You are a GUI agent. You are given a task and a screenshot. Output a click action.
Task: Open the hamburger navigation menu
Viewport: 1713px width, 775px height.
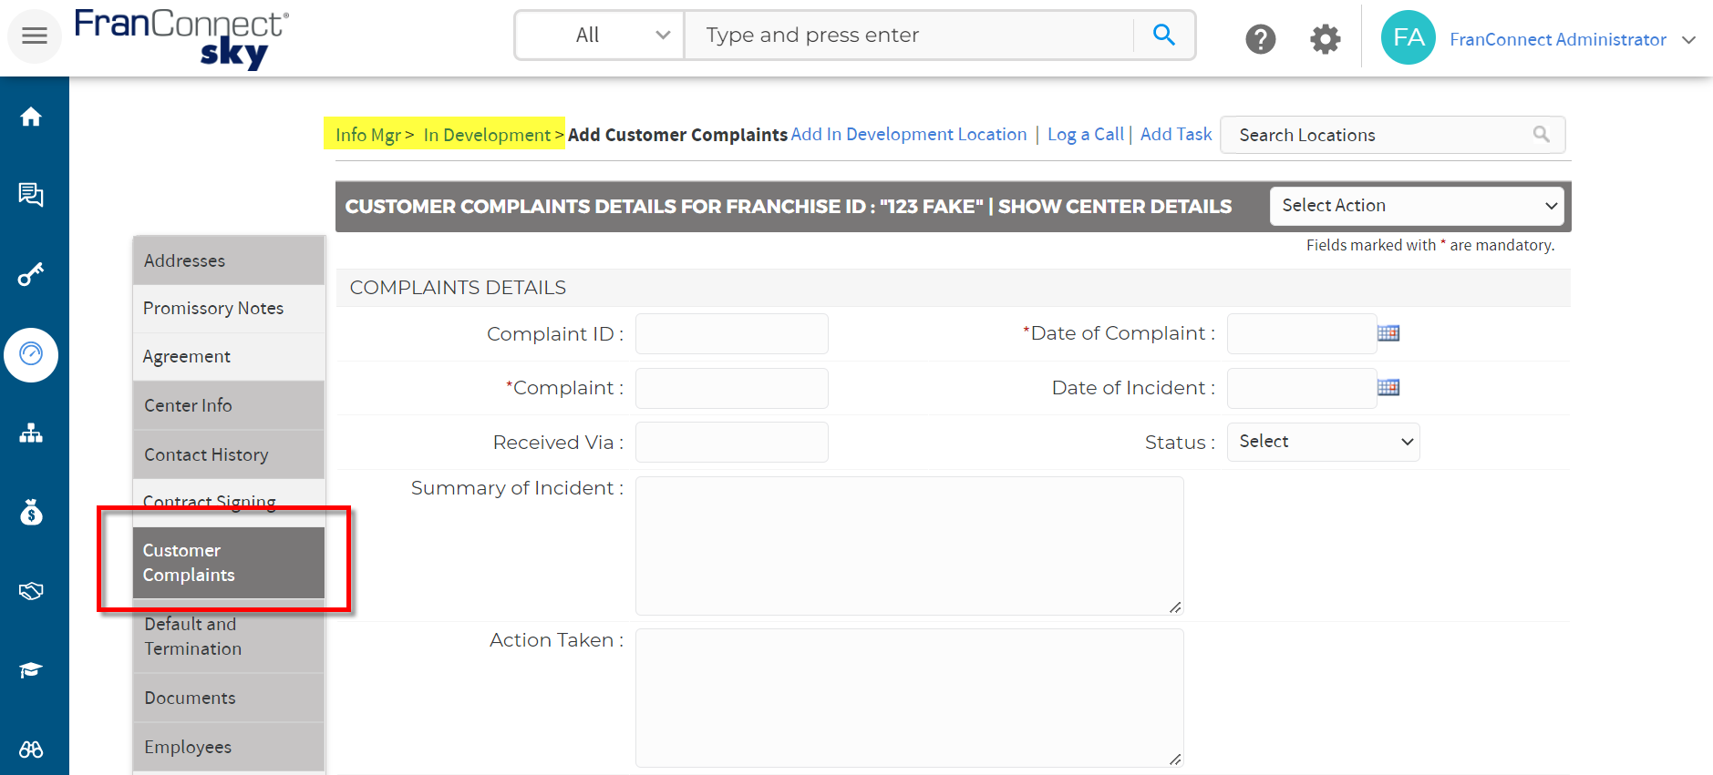(35, 36)
